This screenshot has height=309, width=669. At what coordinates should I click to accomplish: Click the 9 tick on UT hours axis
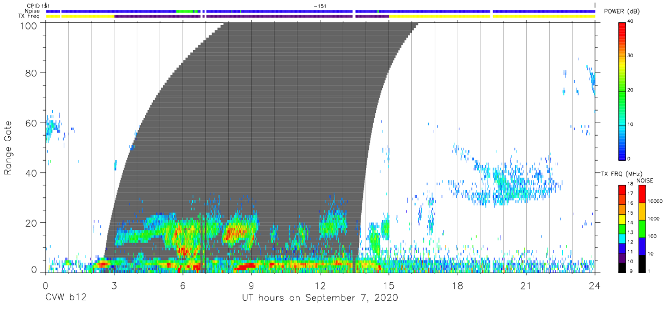(251, 286)
